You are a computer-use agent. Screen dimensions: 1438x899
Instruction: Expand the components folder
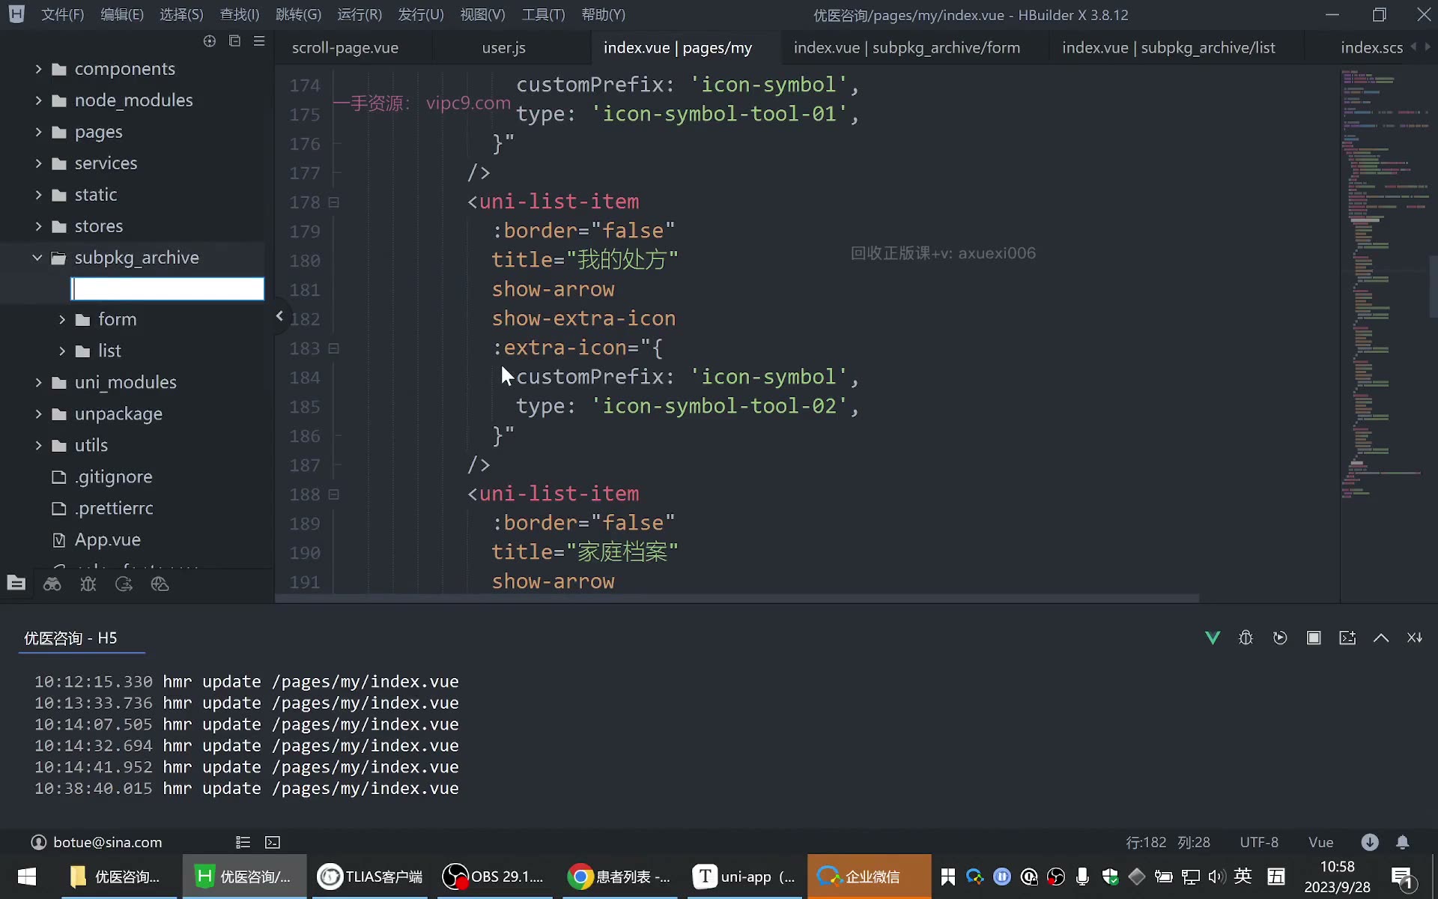[38, 69]
